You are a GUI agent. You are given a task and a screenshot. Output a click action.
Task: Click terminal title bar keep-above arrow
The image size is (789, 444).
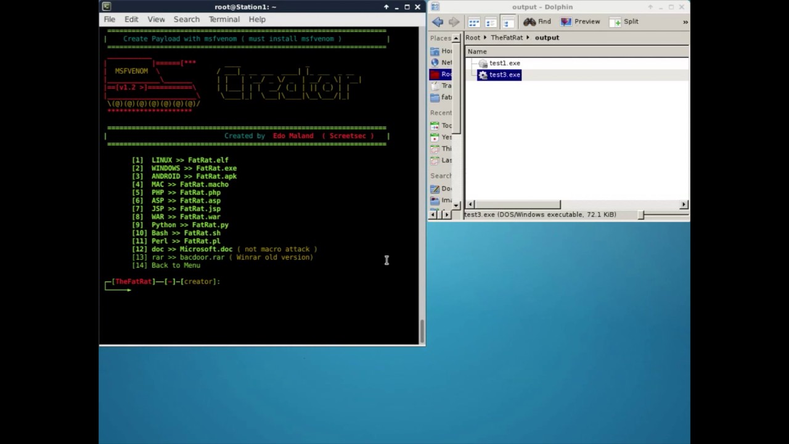click(x=386, y=7)
